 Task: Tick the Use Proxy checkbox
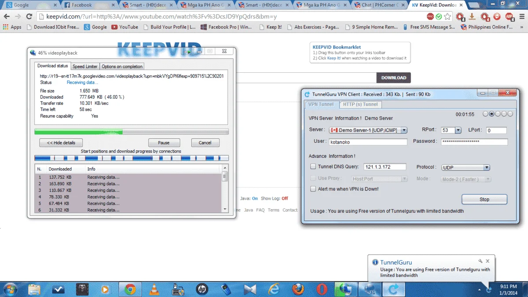click(313, 178)
